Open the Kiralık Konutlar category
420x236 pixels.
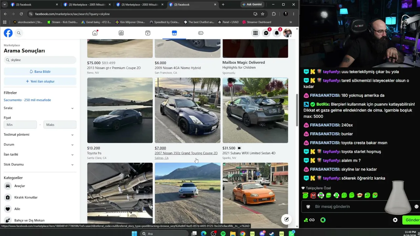click(x=40, y=197)
